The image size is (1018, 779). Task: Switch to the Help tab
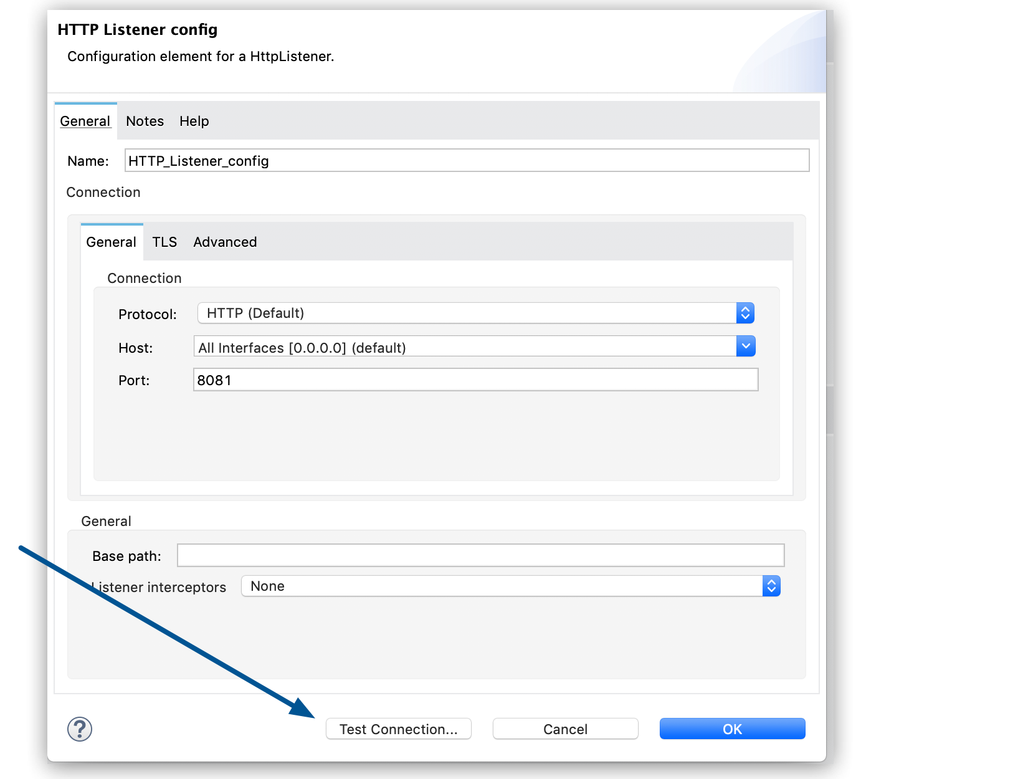194,121
